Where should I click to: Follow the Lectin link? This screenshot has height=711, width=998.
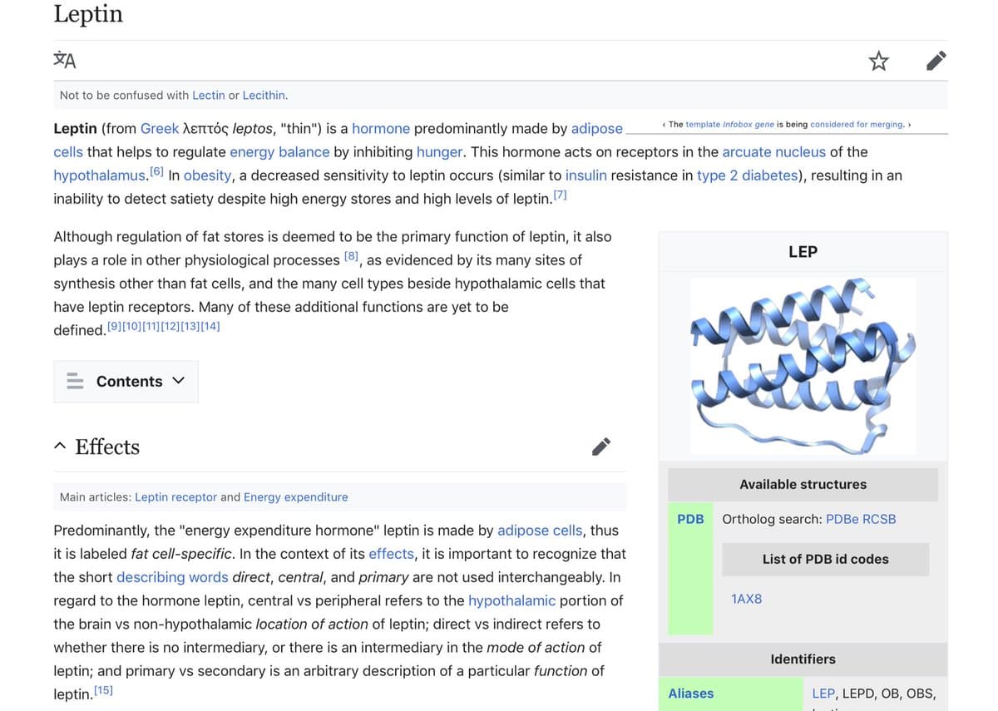pos(208,96)
